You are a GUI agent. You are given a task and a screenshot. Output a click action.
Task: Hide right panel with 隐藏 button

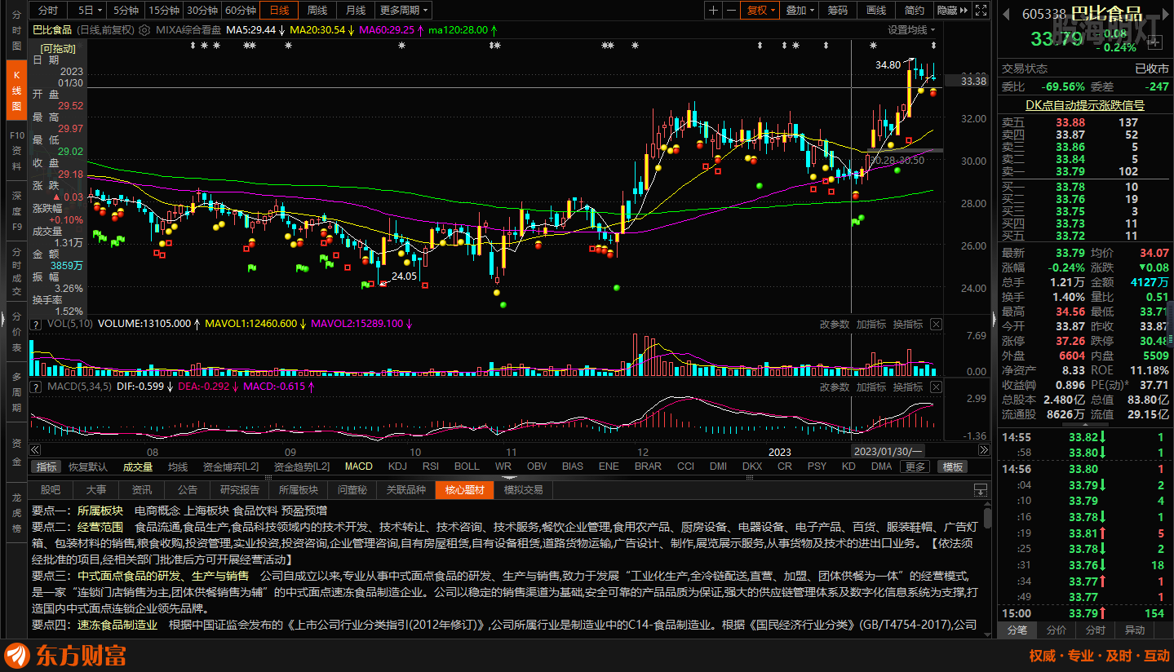(x=951, y=11)
